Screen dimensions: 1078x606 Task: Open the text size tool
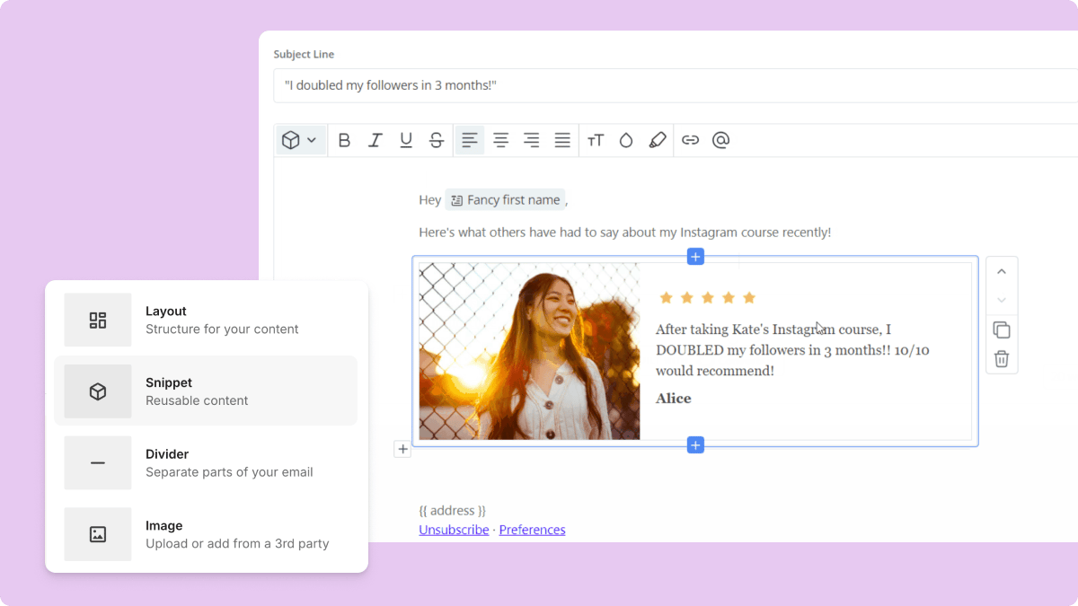pyautogui.click(x=596, y=140)
